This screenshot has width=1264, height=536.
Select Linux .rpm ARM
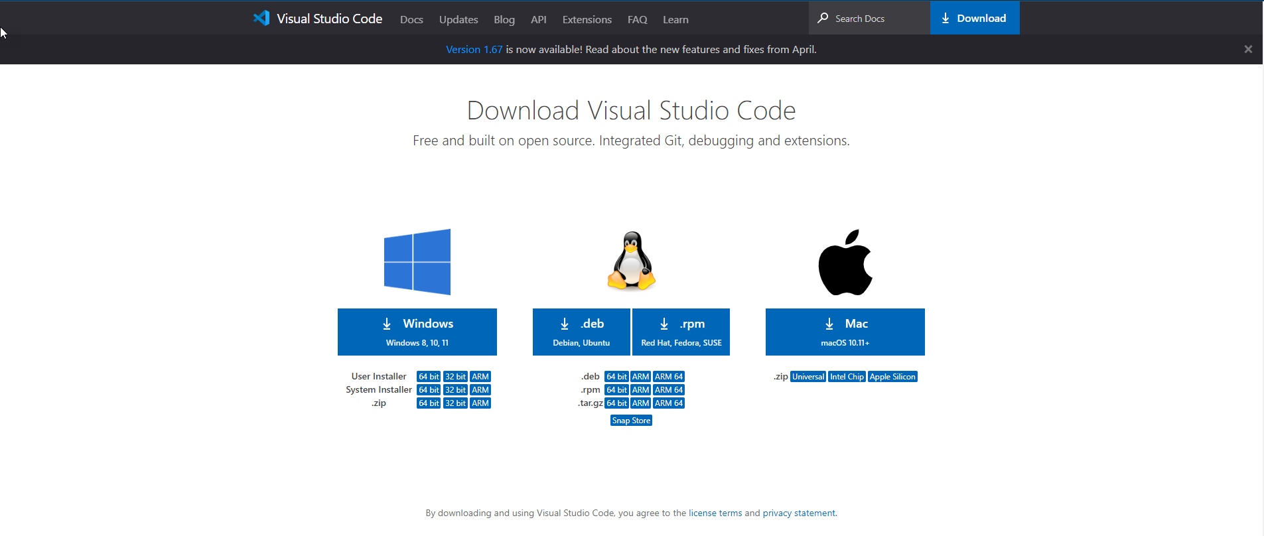click(x=640, y=389)
